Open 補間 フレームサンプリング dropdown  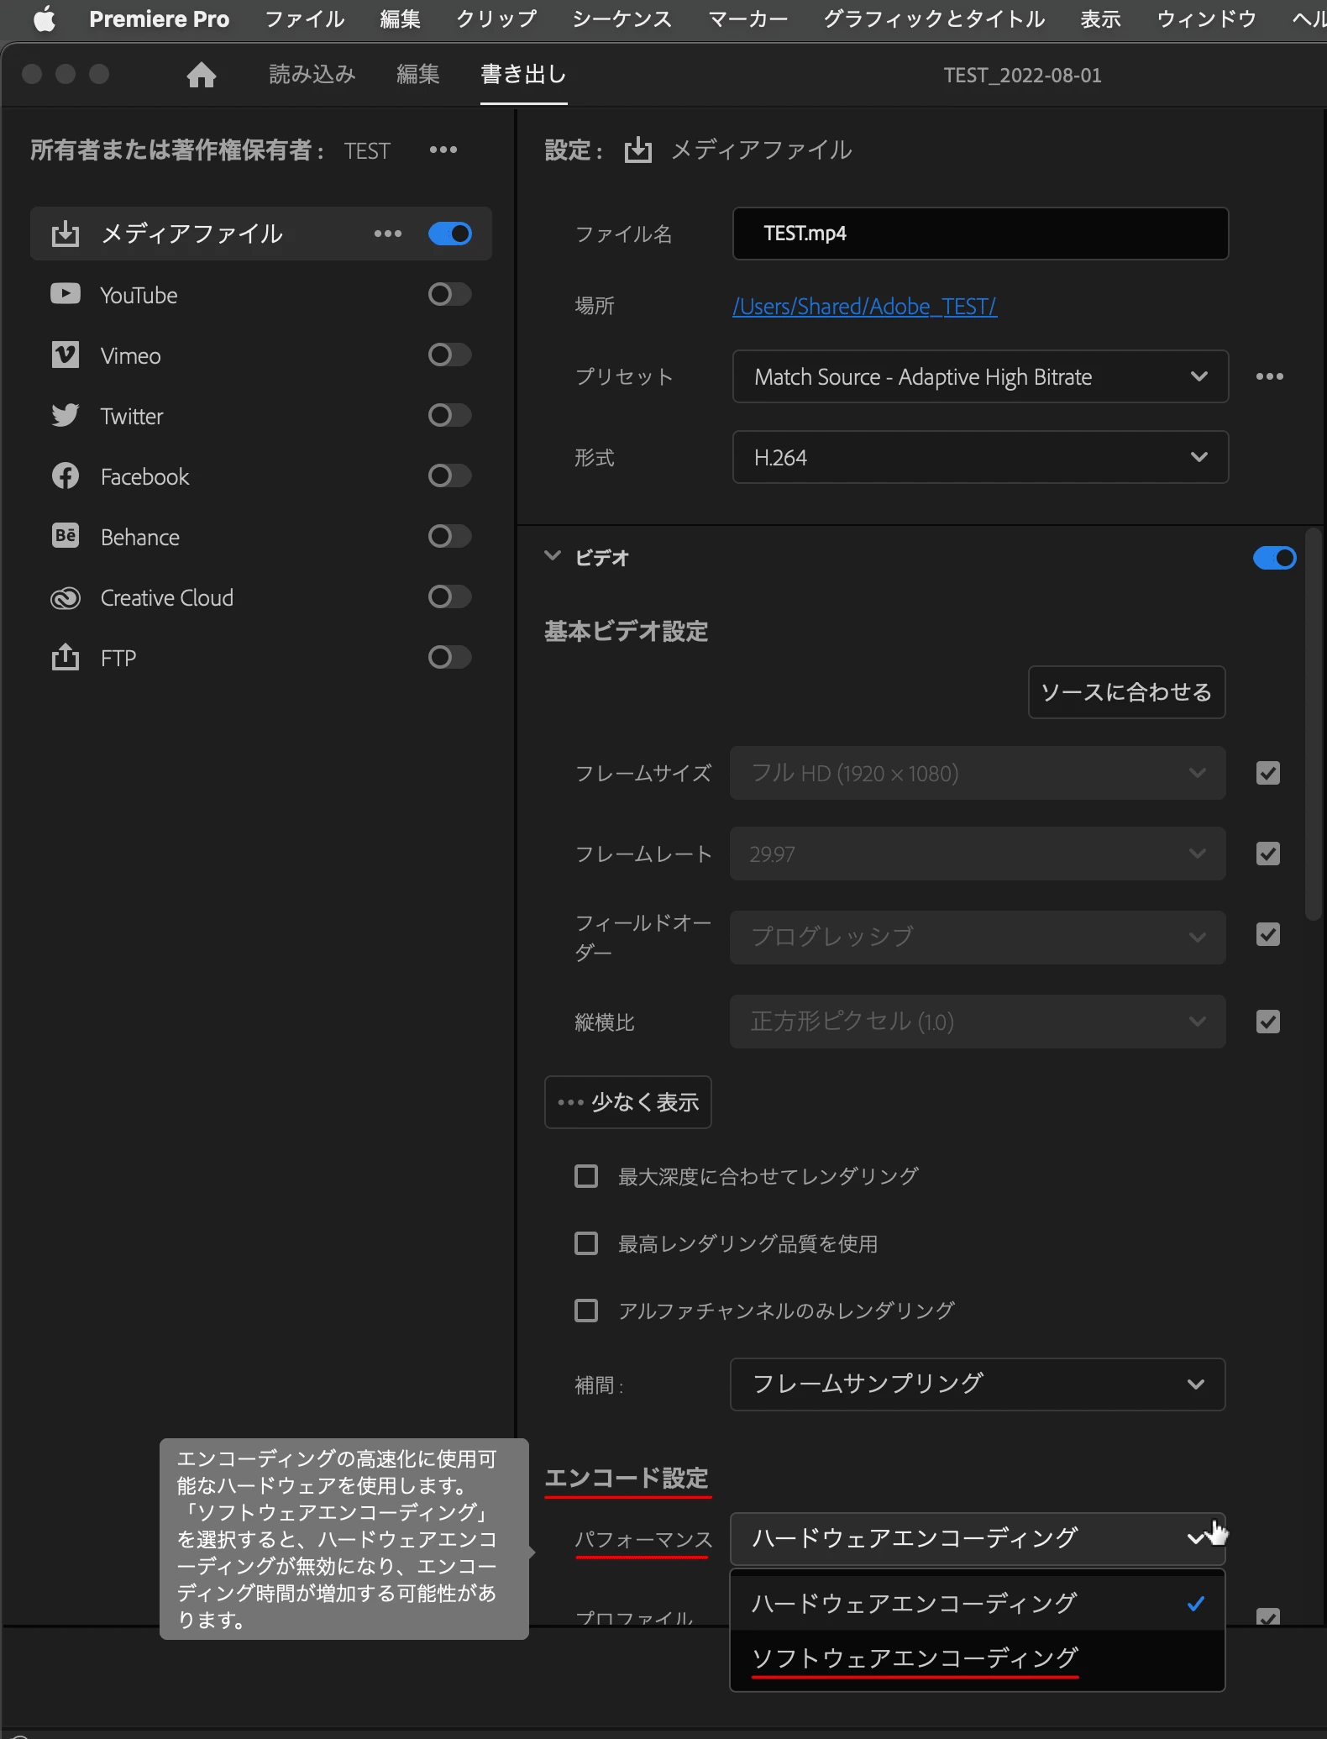pyautogui.click(x=978, y=1384)
